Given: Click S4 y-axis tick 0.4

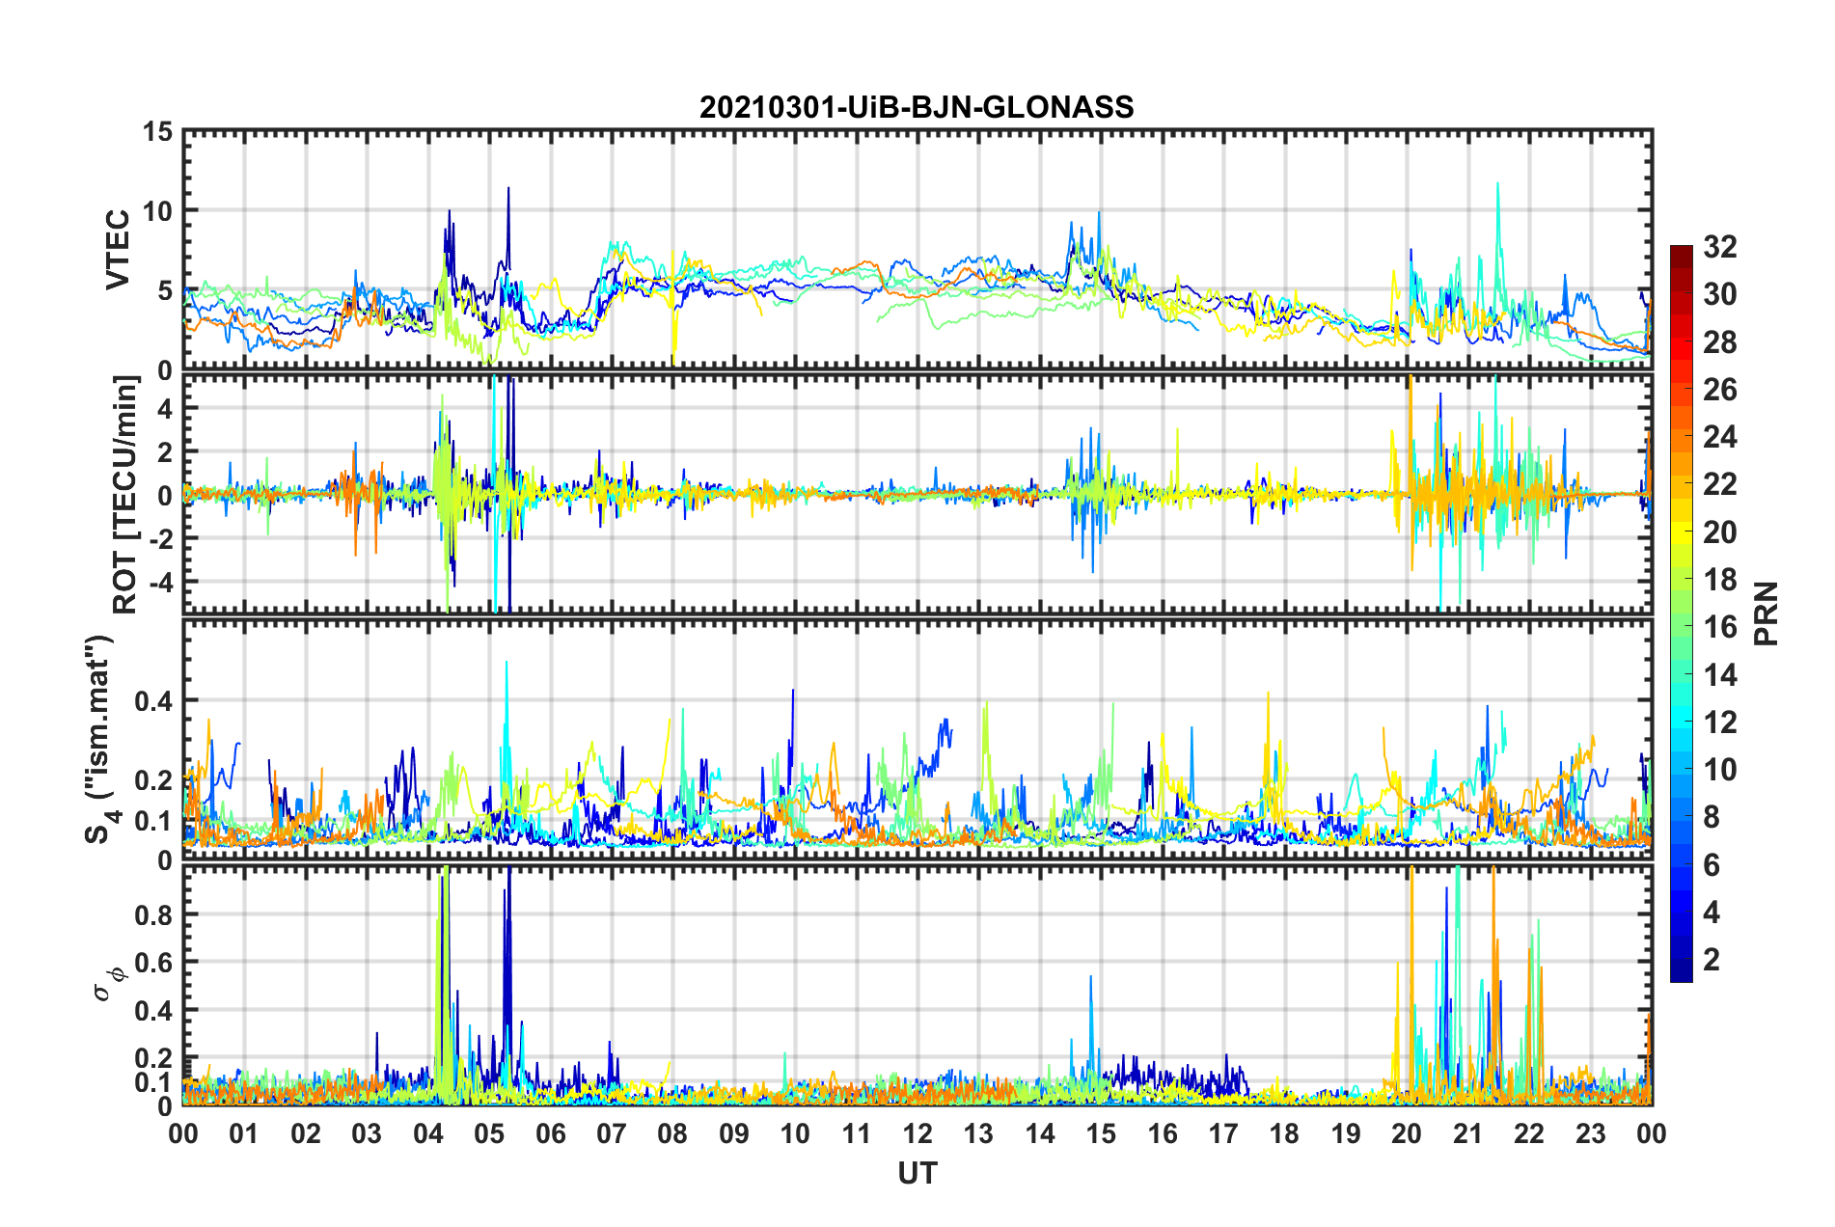Looking at the screenshot, I should [x=154, y=701].
